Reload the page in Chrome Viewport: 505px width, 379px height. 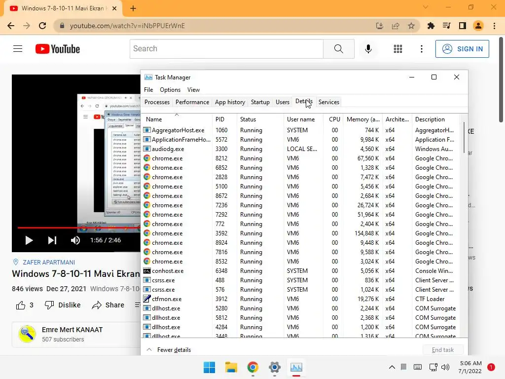coord(42,26)
